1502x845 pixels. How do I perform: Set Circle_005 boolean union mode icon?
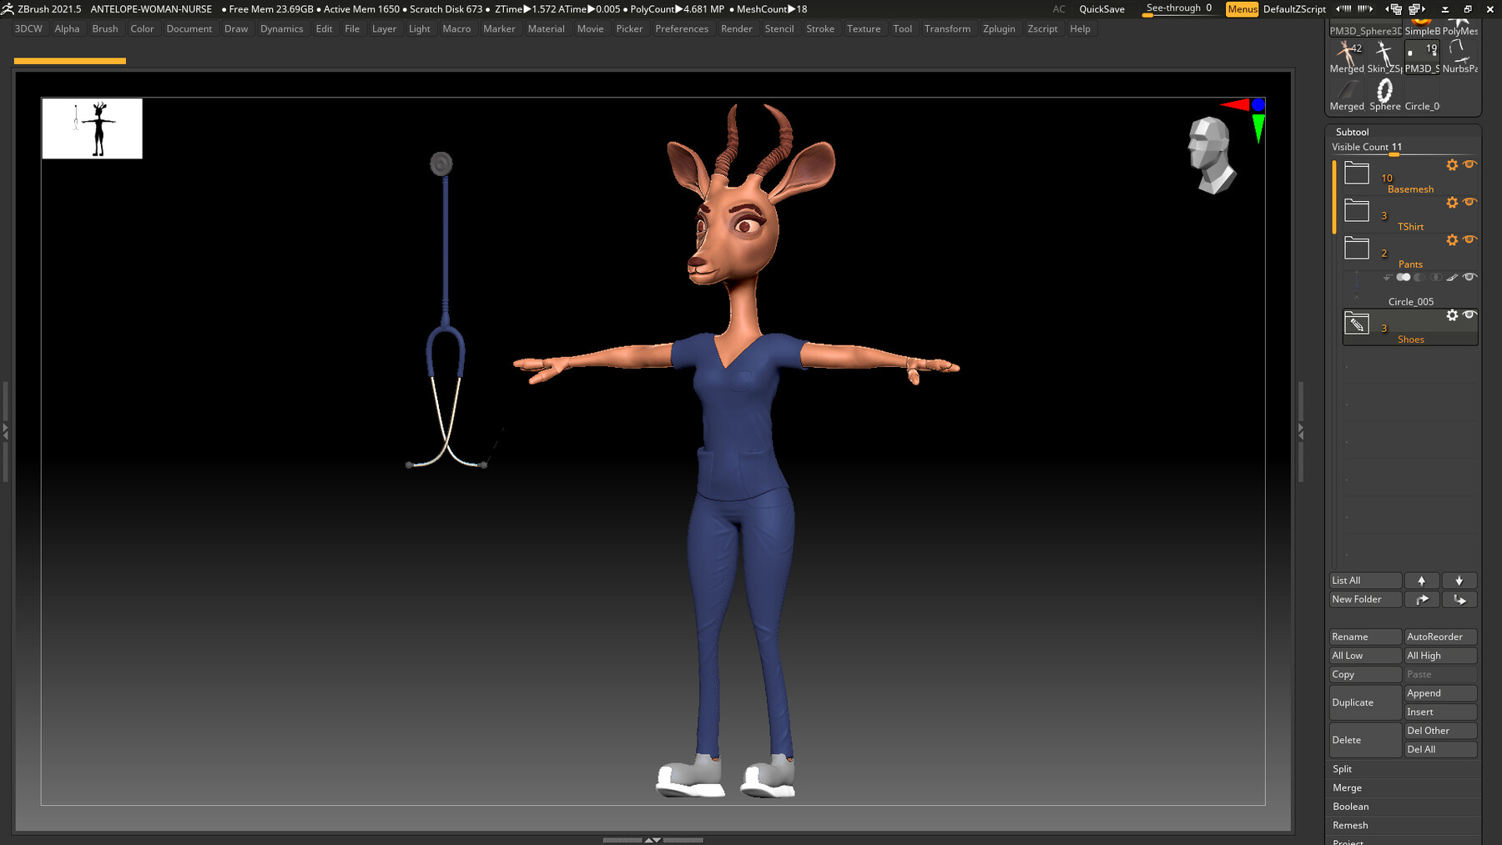tap(1404, 278)
